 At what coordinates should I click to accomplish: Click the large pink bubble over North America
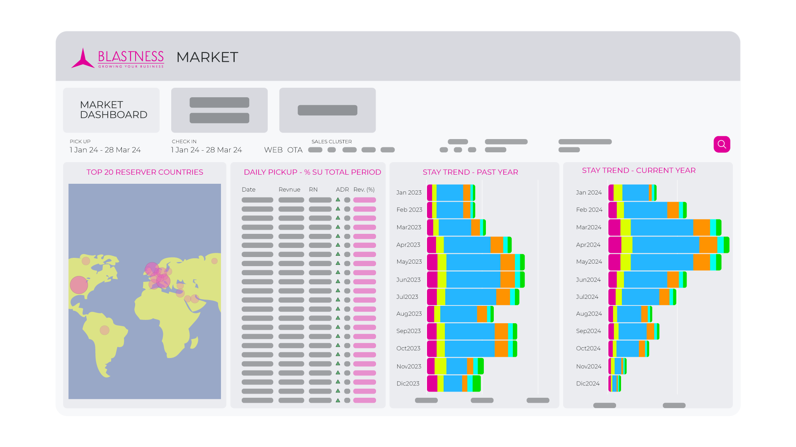click(x=79, y=285)
